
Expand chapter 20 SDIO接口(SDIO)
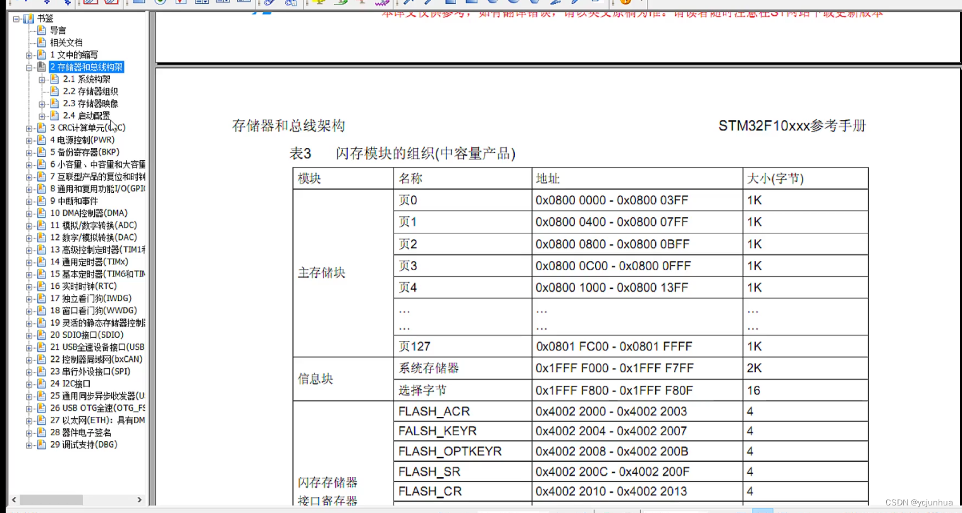click(29, 335)
